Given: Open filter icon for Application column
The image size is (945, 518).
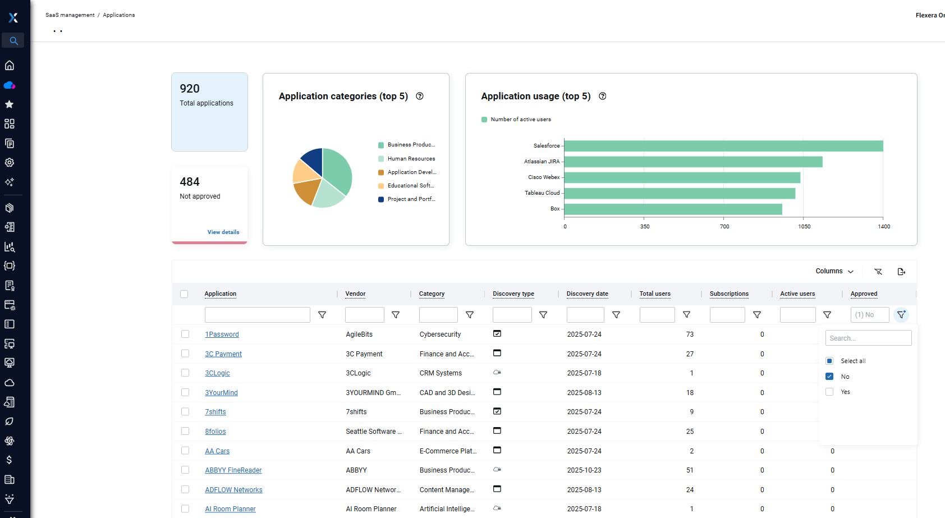Looking at the screenshot, I should [322, 315].
